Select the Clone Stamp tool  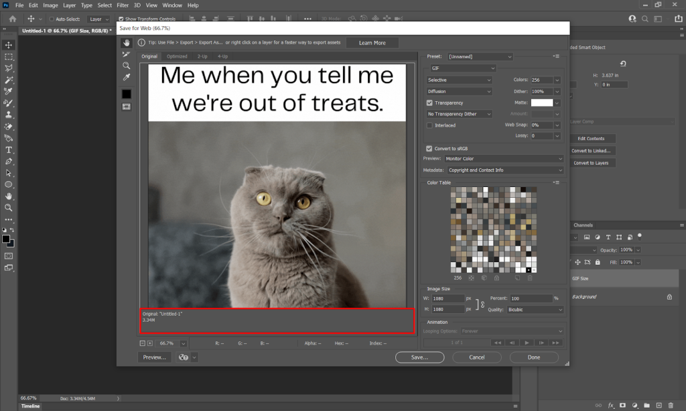pos(8,115)
